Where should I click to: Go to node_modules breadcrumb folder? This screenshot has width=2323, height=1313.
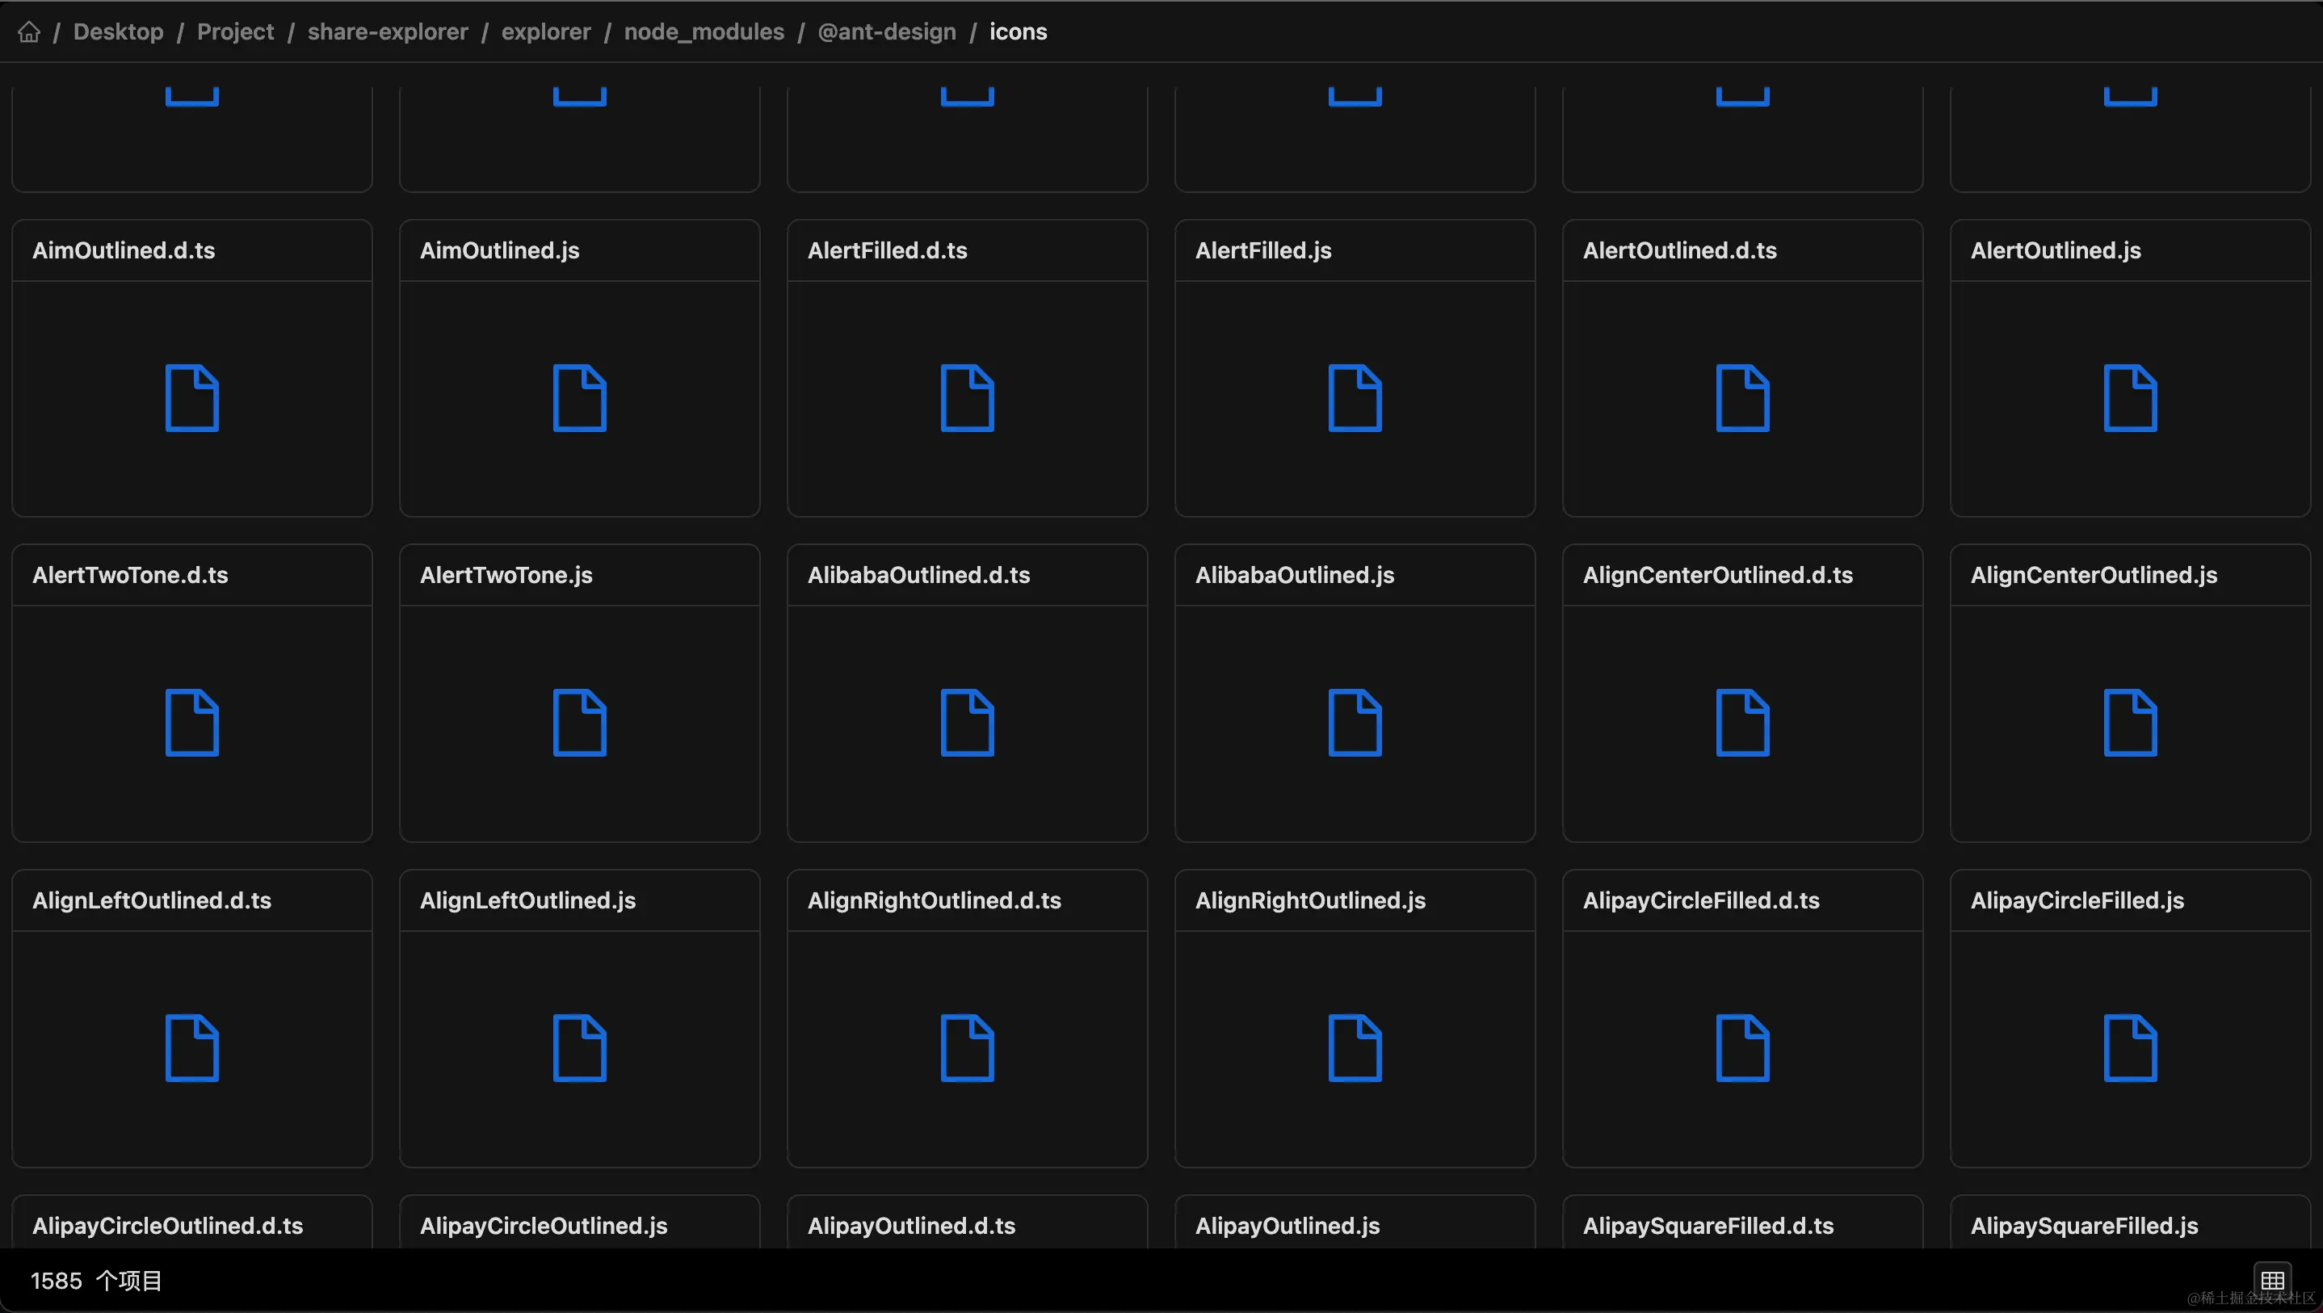click(704, 31)
